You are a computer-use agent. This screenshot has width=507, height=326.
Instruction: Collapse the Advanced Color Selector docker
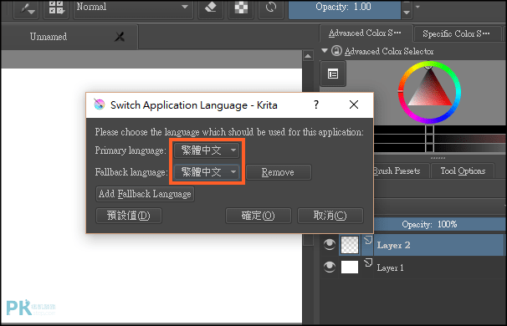(x=325, y=51)
